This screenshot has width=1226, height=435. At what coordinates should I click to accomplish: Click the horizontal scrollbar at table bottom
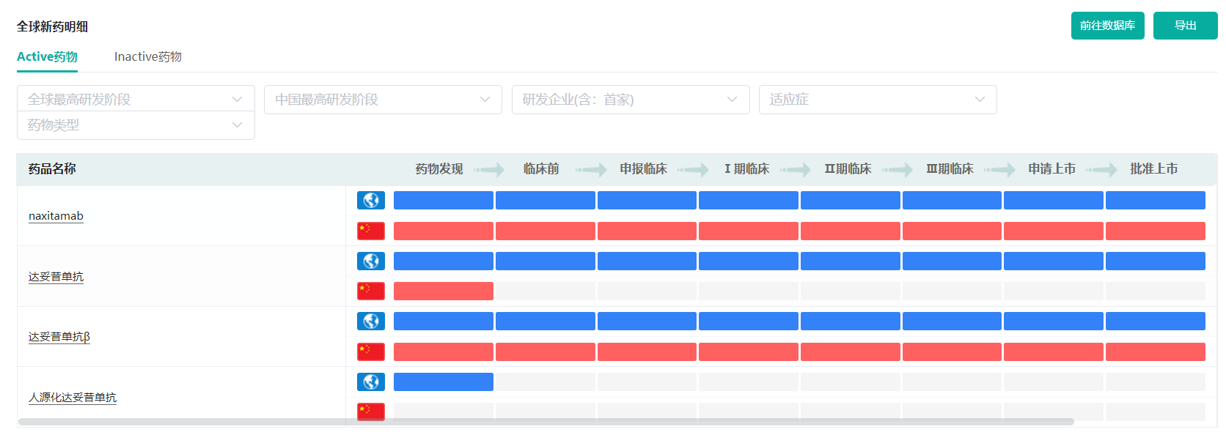546,422
